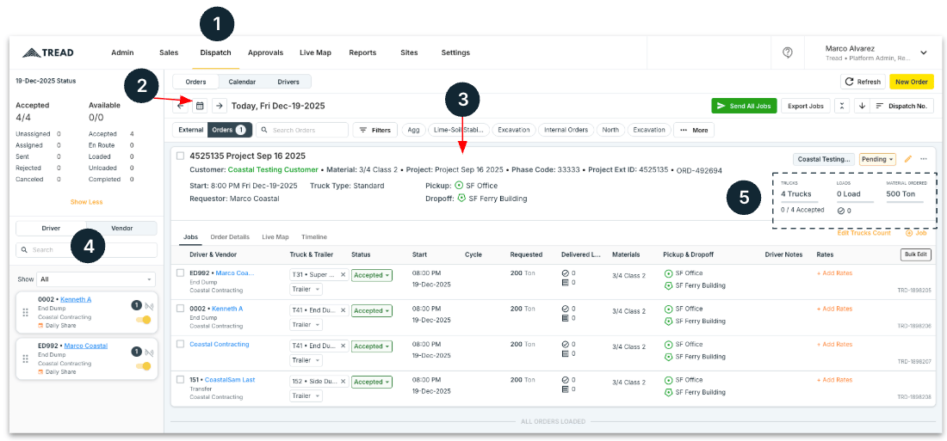This screenshot has height=441, width=947.
Task: Open the Order Details tab
Action: [x=230, y=237]
